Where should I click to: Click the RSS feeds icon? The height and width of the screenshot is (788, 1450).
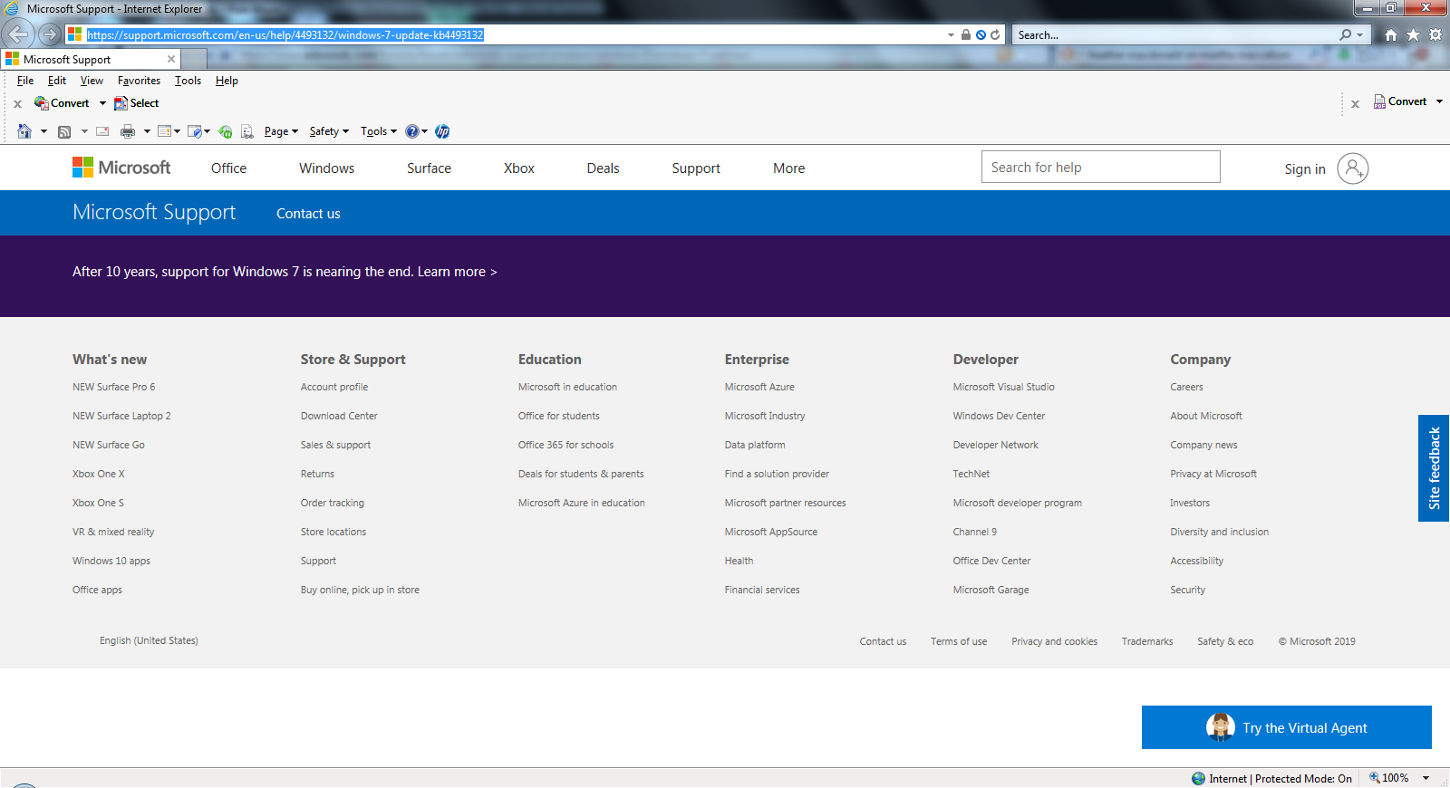pos(64,131)
